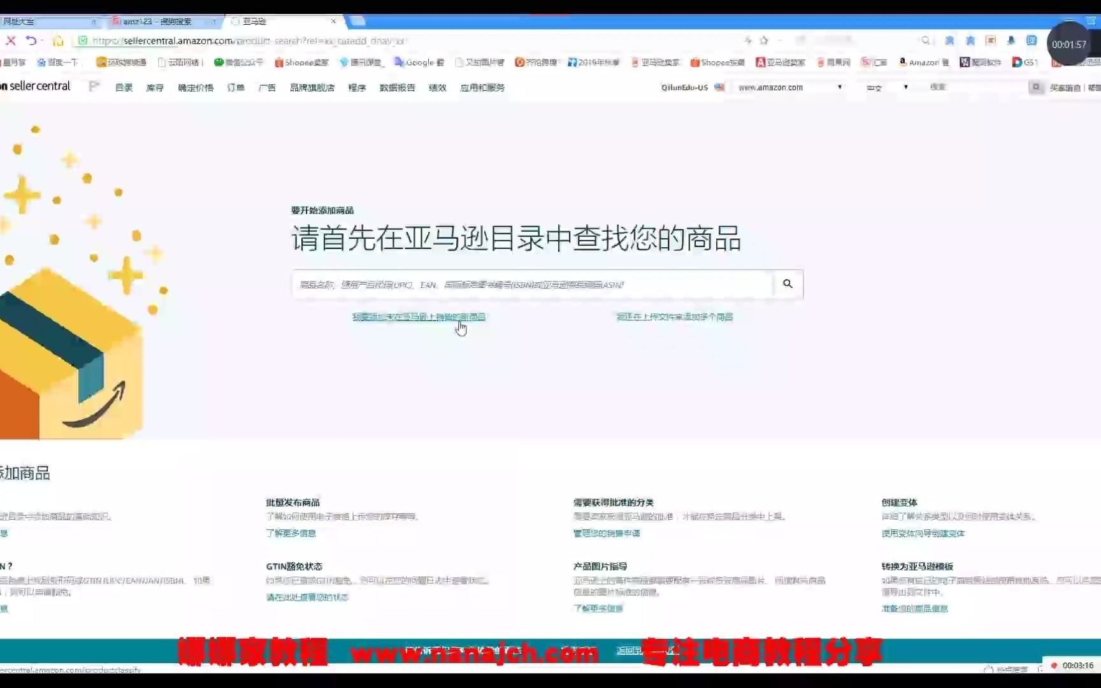
Task: Click the QilunEdu-US account name
Action: pos(684,87)
